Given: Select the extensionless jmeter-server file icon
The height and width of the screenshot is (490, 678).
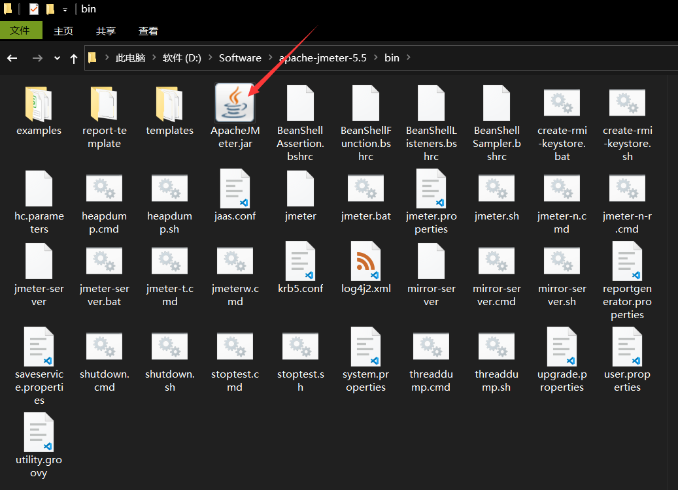Looking at the screenshot, I should click(x=39, y=261).
